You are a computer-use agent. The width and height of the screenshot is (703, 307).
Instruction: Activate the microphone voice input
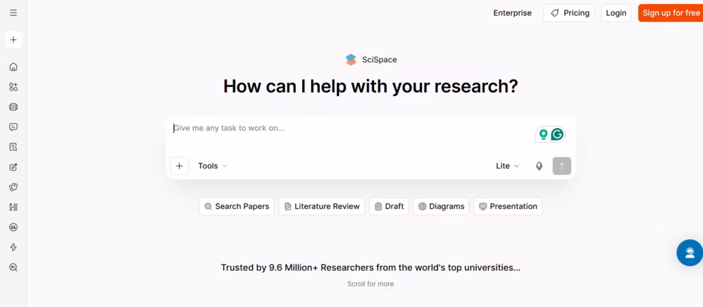tap(540, 166)
